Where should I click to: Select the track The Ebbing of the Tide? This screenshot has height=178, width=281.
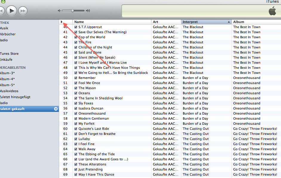(x=96, y=154)
